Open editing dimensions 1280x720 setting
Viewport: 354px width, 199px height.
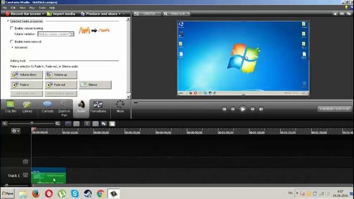tap(147, 14)
